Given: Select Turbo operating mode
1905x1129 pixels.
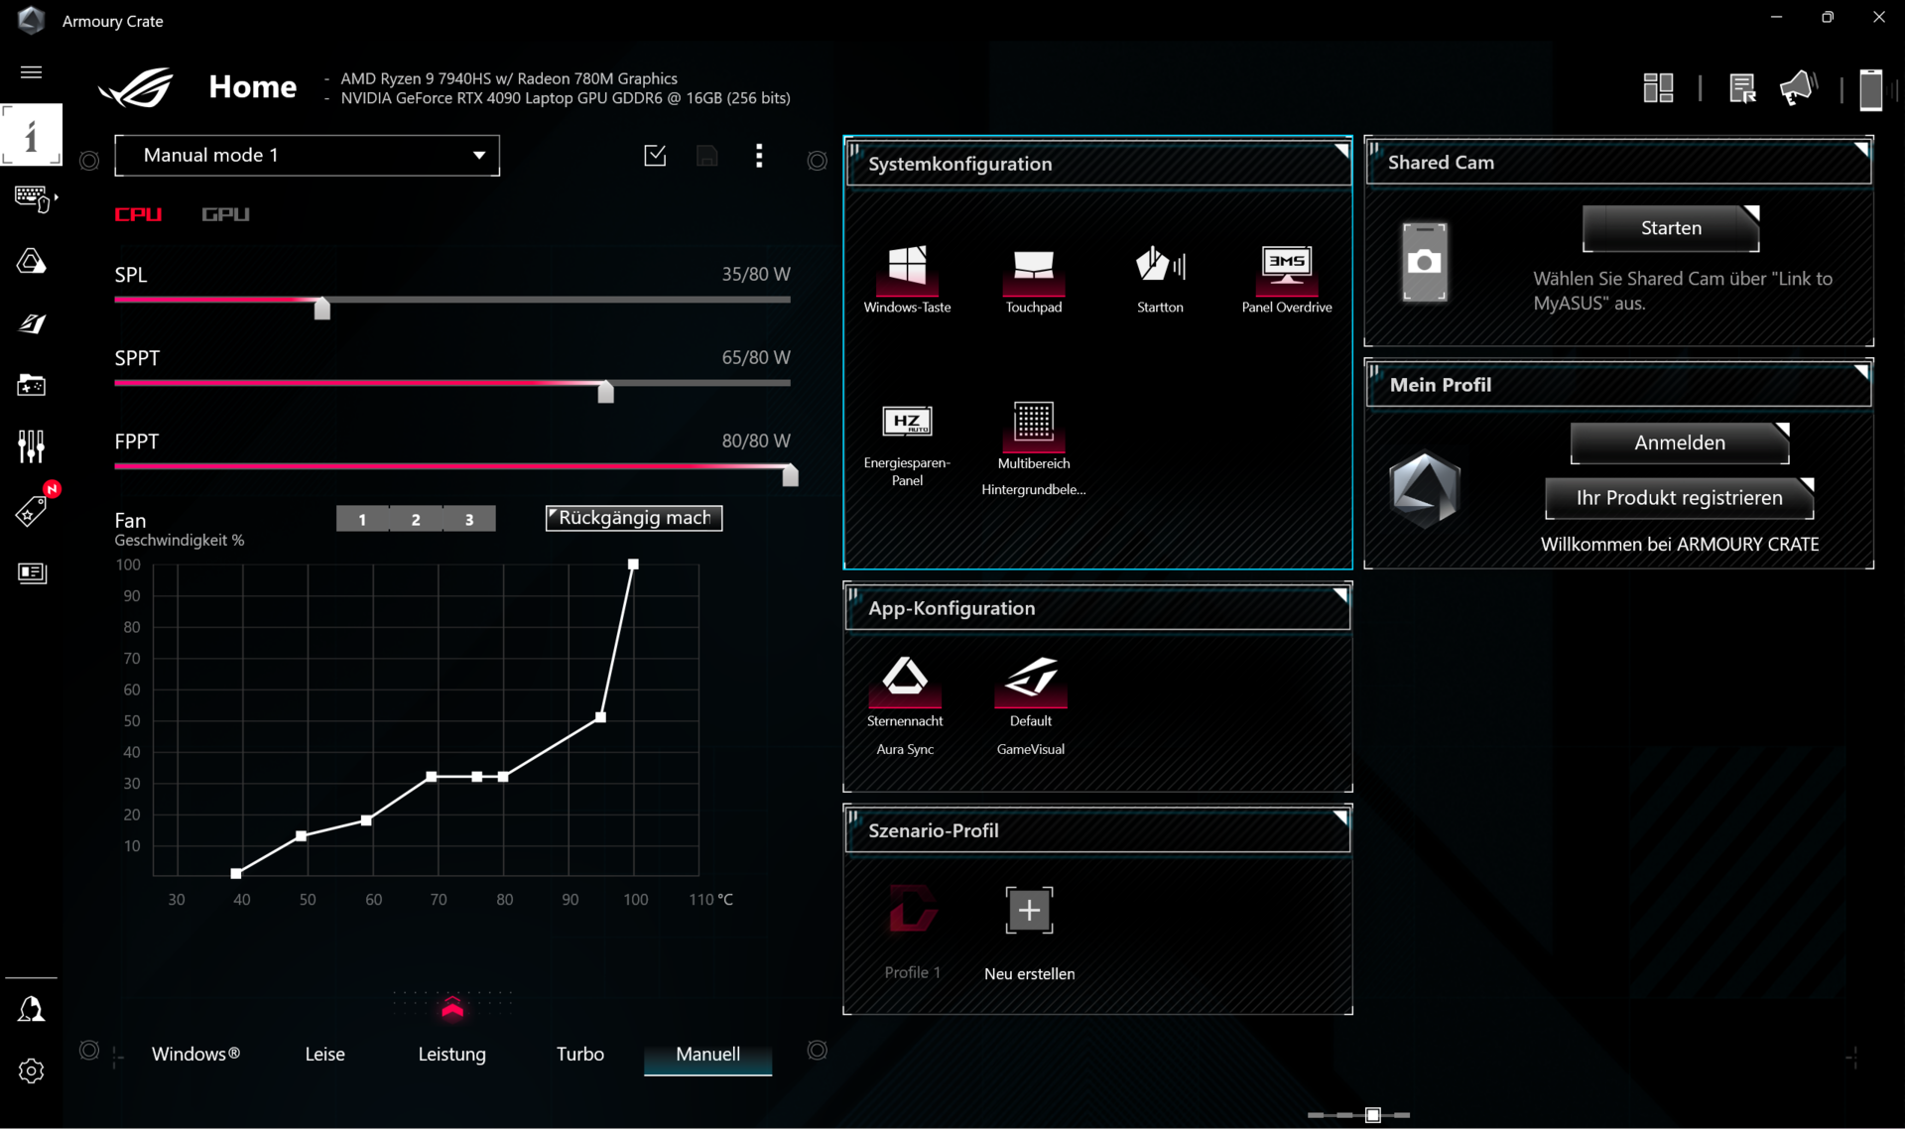Looking at the screenshot, I should point(580,1055).
